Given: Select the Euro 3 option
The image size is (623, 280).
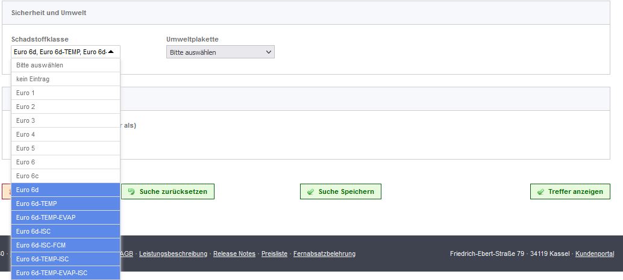Looking at the screenshot, I should pyautogui.click(x=66, y=121).
